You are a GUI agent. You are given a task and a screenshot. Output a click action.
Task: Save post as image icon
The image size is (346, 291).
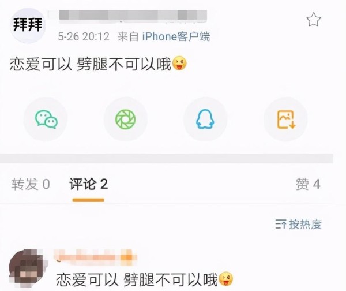[x=286, y=119]
